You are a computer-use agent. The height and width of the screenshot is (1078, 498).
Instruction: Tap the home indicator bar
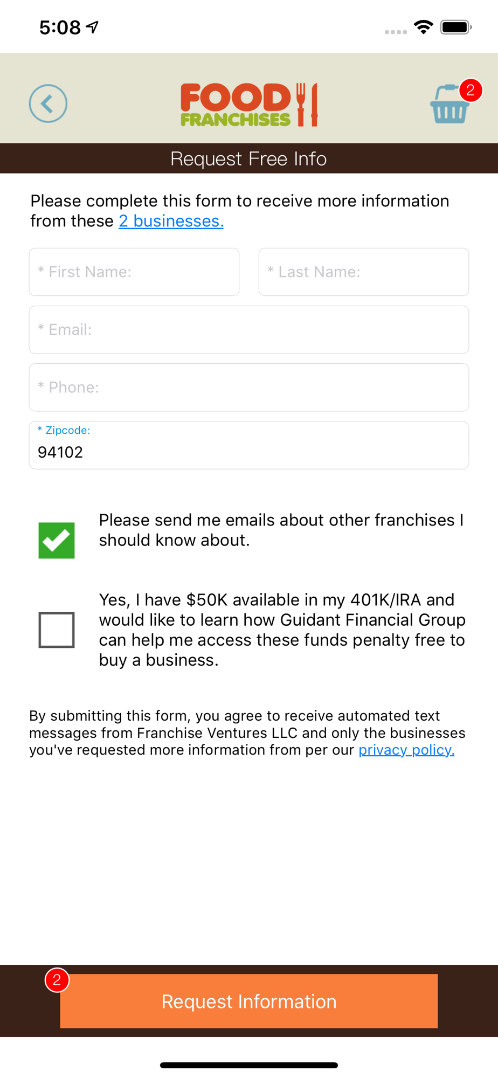pyautogui.click(x=249, y=1065)
